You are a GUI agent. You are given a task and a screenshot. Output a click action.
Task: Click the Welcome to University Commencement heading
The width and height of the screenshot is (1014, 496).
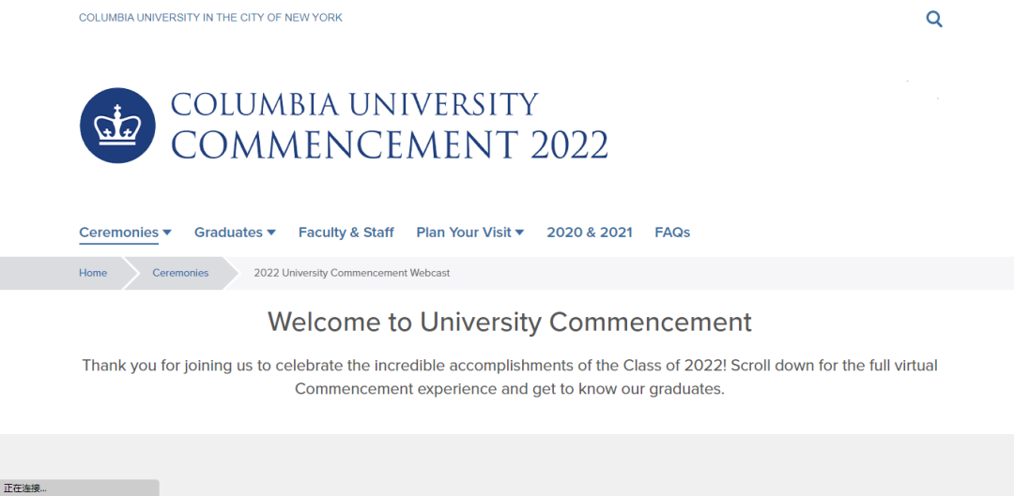click(509, 323)
